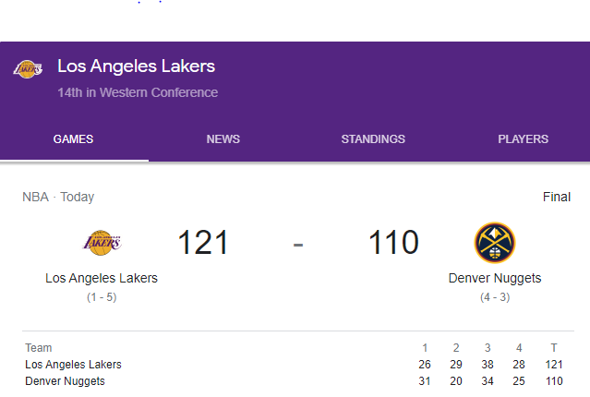
Task: Click Denver Nuggets row in the box score
Action: point(65,380)
